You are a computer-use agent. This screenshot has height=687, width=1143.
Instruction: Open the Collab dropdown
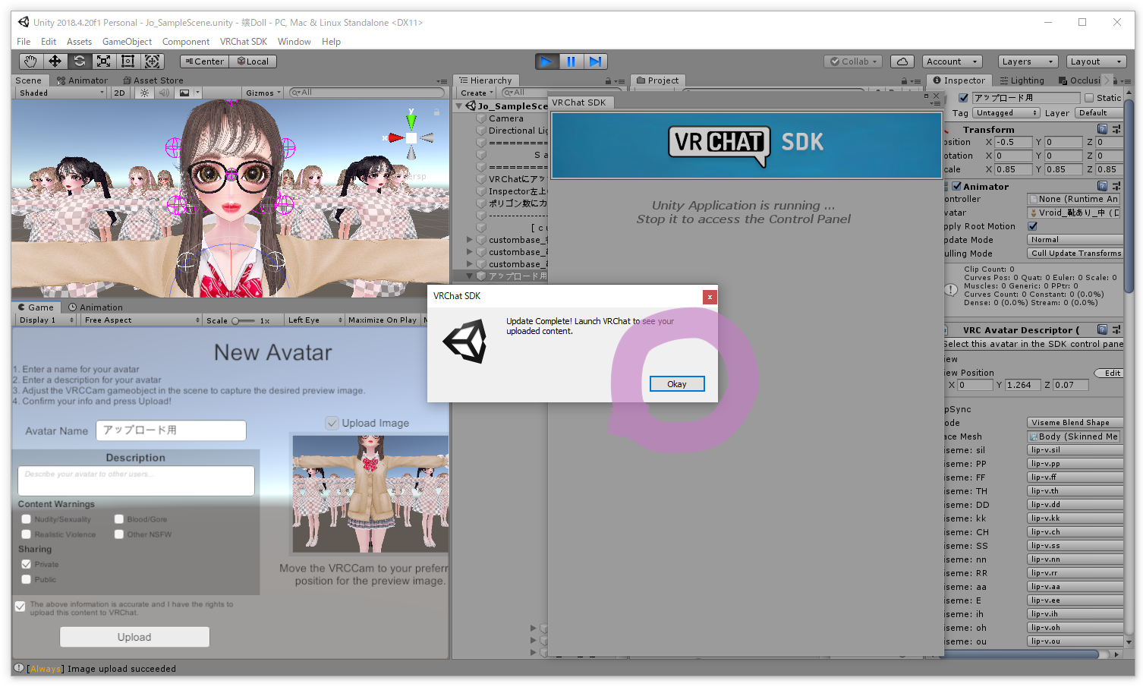854,61
